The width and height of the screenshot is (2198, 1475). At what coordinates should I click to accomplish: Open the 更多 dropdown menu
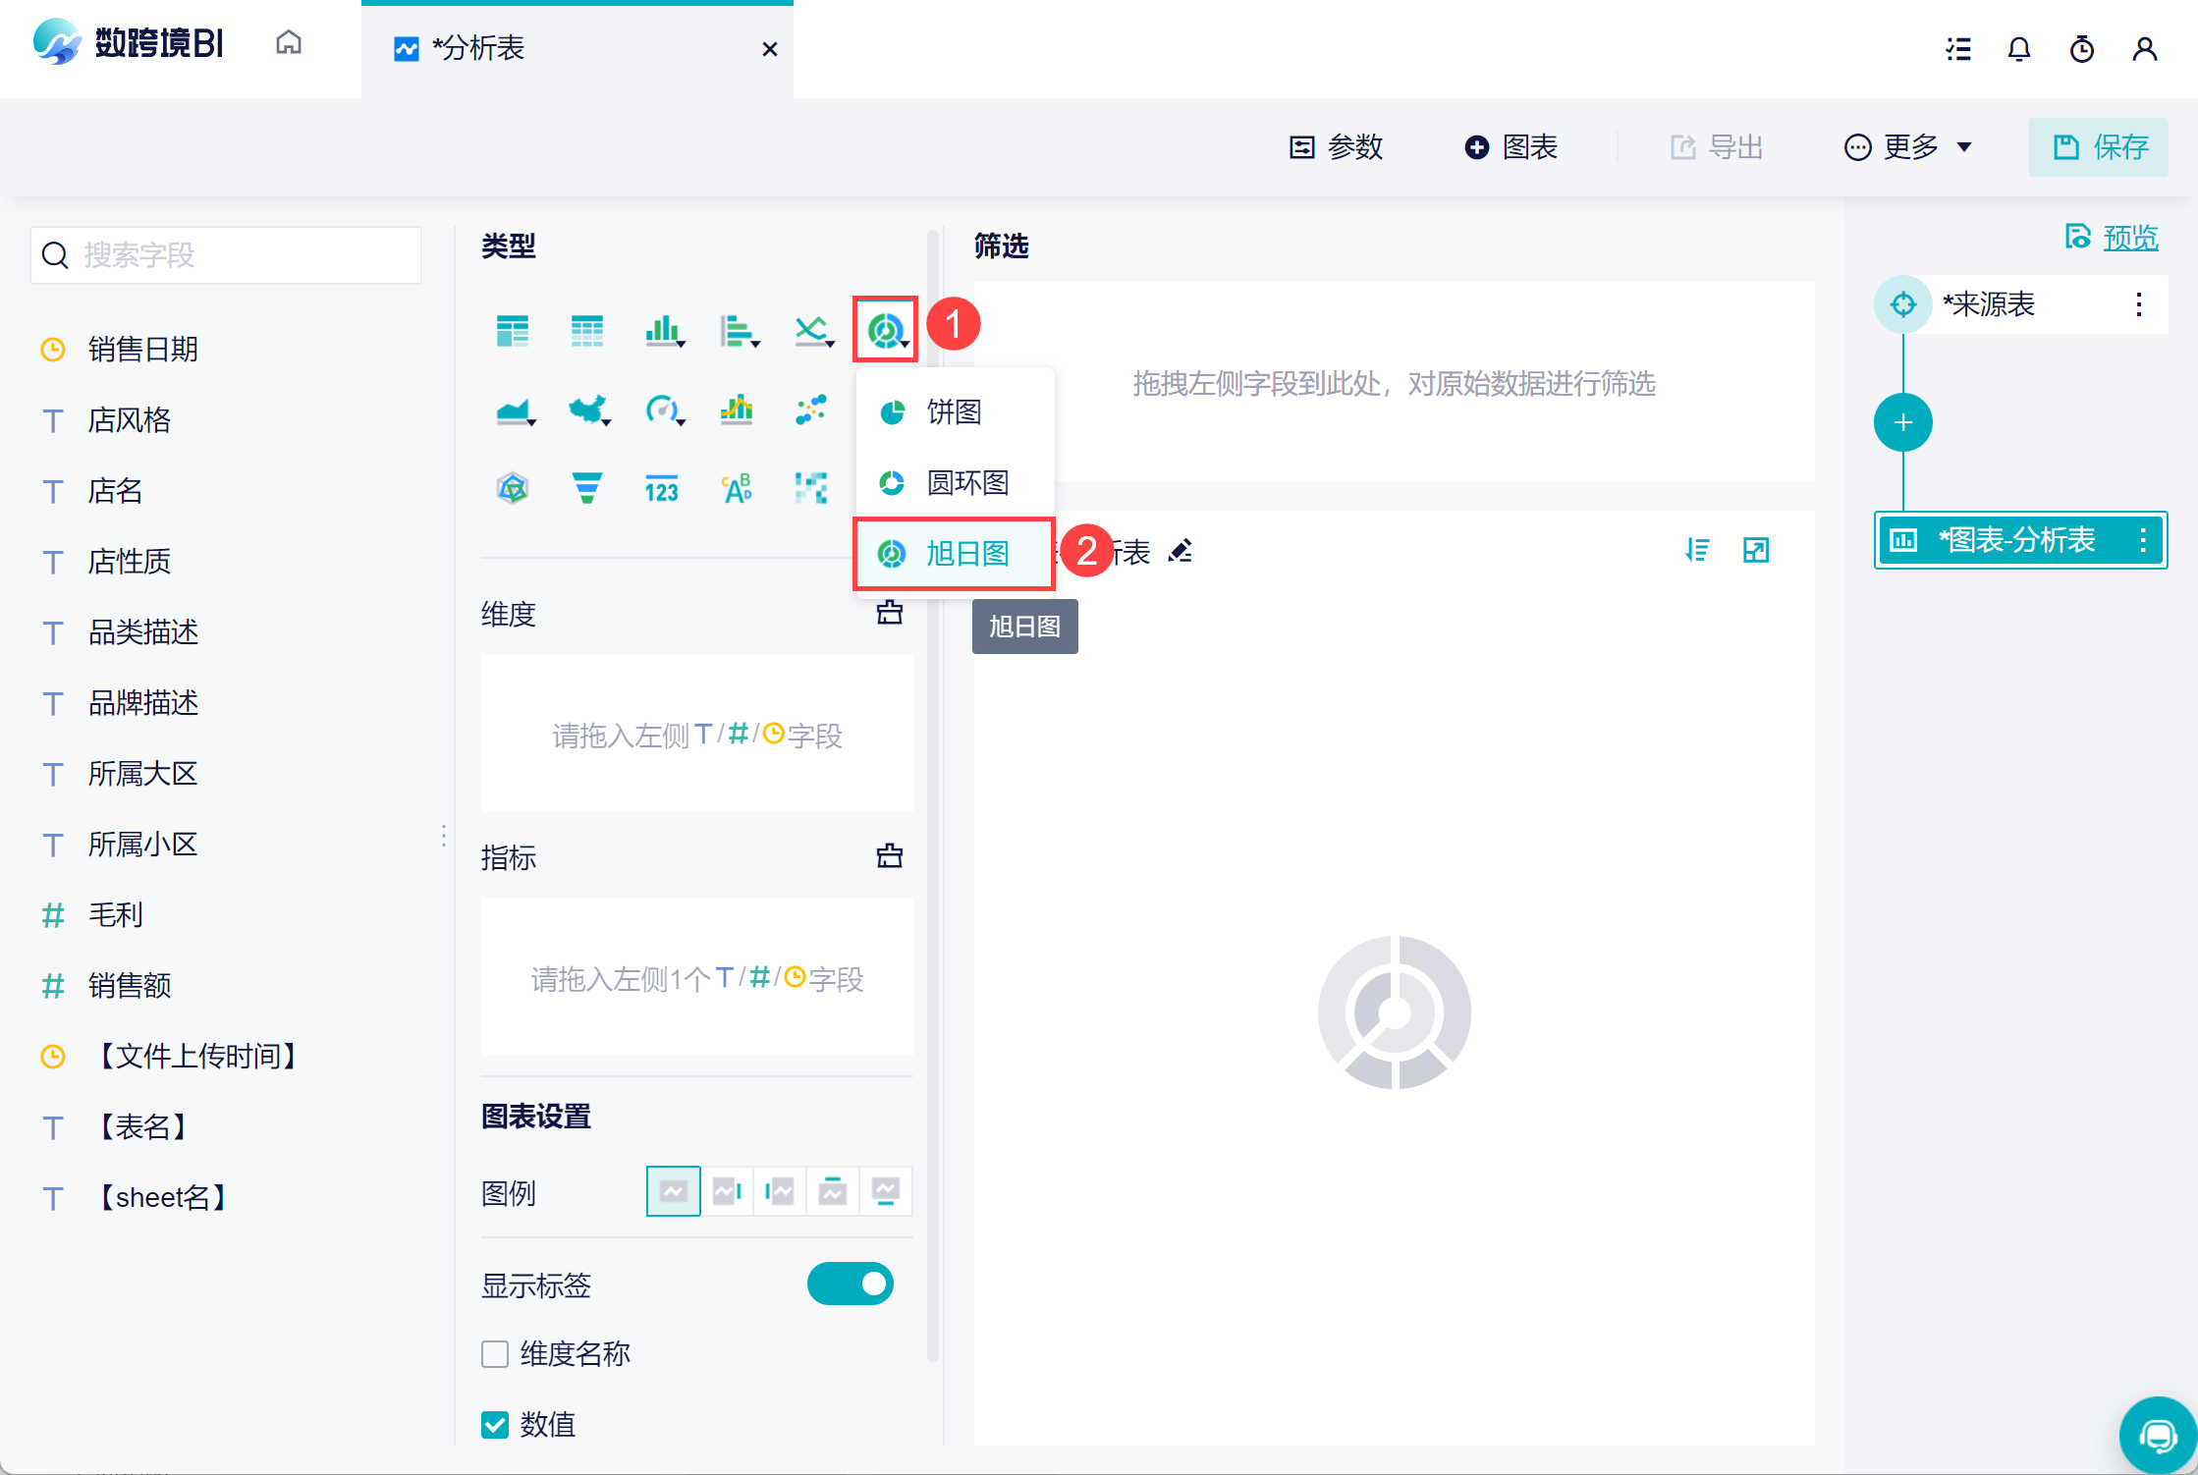(x=1908, y=147)
